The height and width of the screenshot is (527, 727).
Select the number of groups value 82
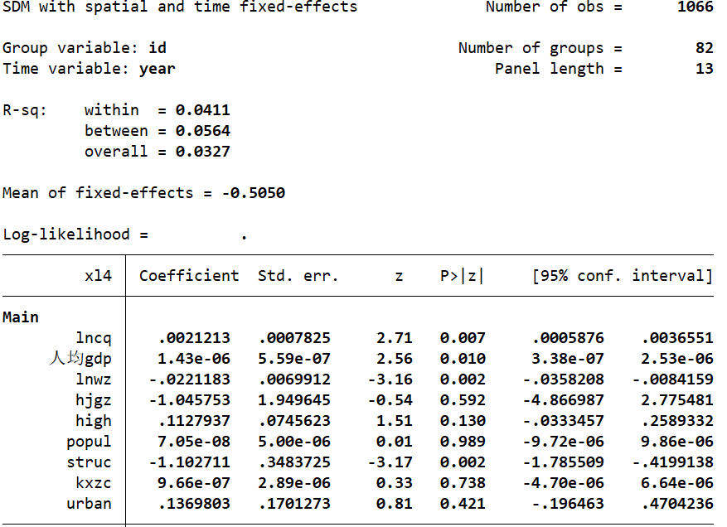tap(704, 48)
